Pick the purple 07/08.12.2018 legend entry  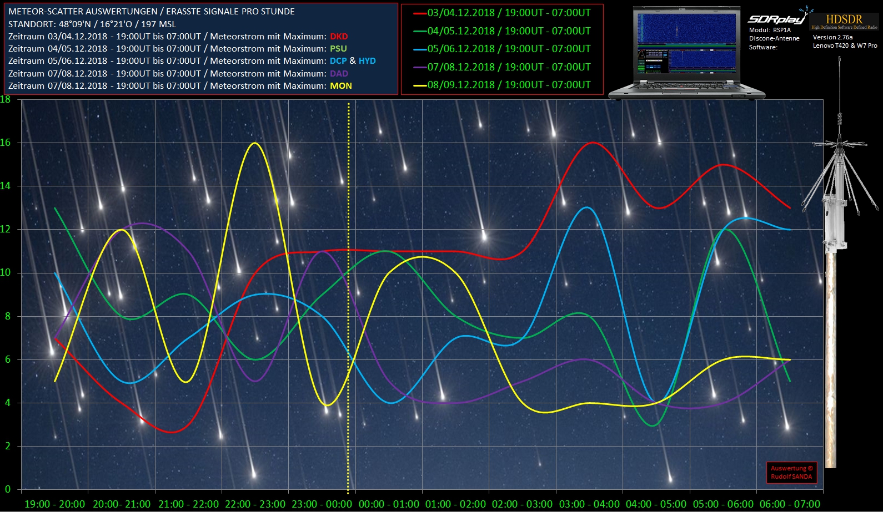point(503,67)
